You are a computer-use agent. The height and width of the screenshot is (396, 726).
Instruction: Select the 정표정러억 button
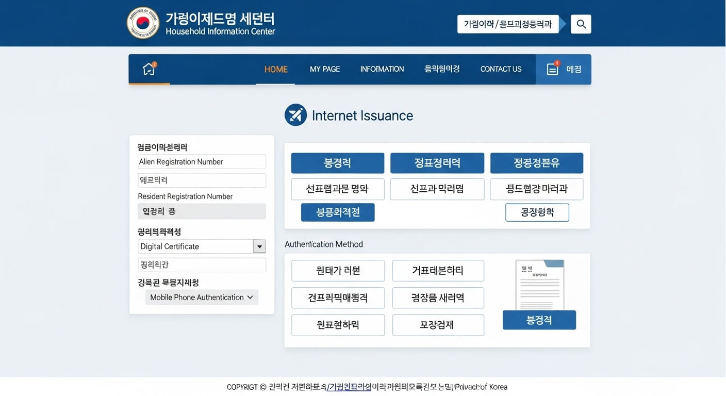tap(437, 163)
